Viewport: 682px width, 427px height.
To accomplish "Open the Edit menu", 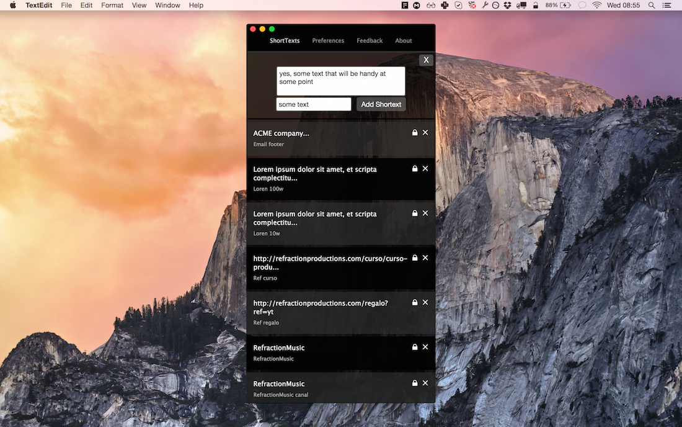I will (x=86, y=5).
